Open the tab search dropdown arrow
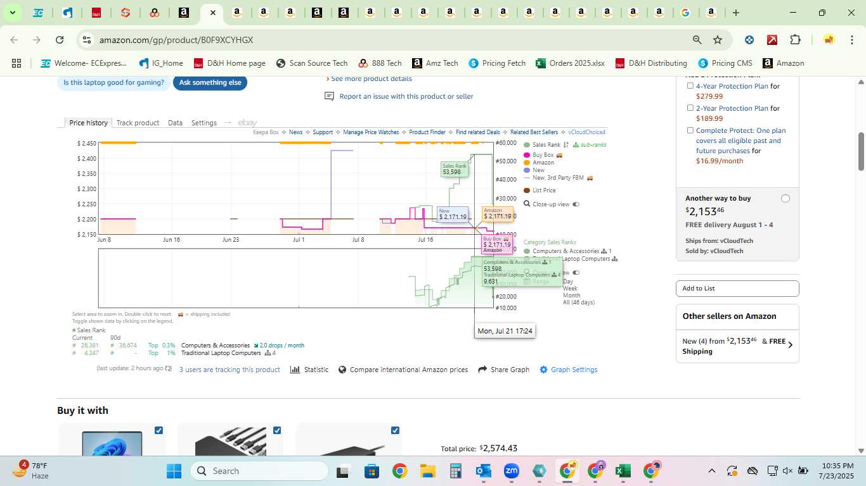Screen dimensions: 866x486 pos(12,13)
